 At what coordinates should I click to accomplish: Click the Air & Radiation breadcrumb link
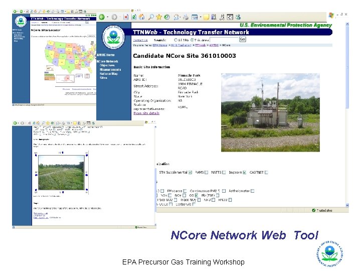click(181, 45)
